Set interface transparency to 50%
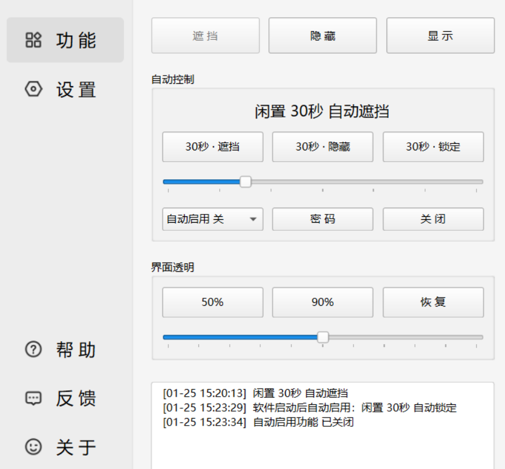This screenshot has width=505, height=469. click(x=212, y=302)
